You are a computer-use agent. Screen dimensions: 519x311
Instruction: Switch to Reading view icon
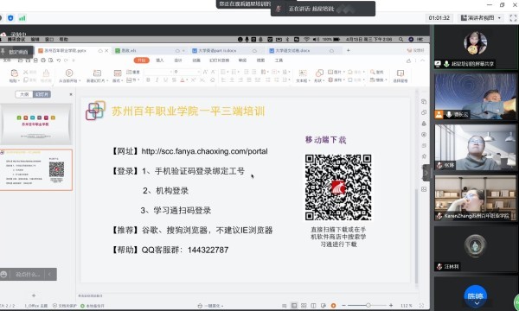tap(313, 306)
